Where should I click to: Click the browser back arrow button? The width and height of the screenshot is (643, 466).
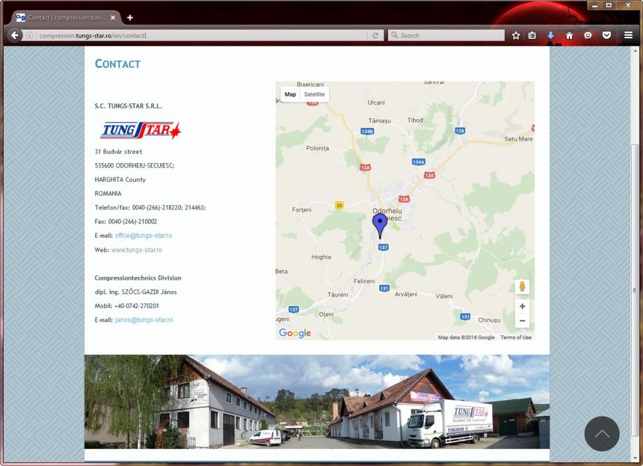[15, 35]
